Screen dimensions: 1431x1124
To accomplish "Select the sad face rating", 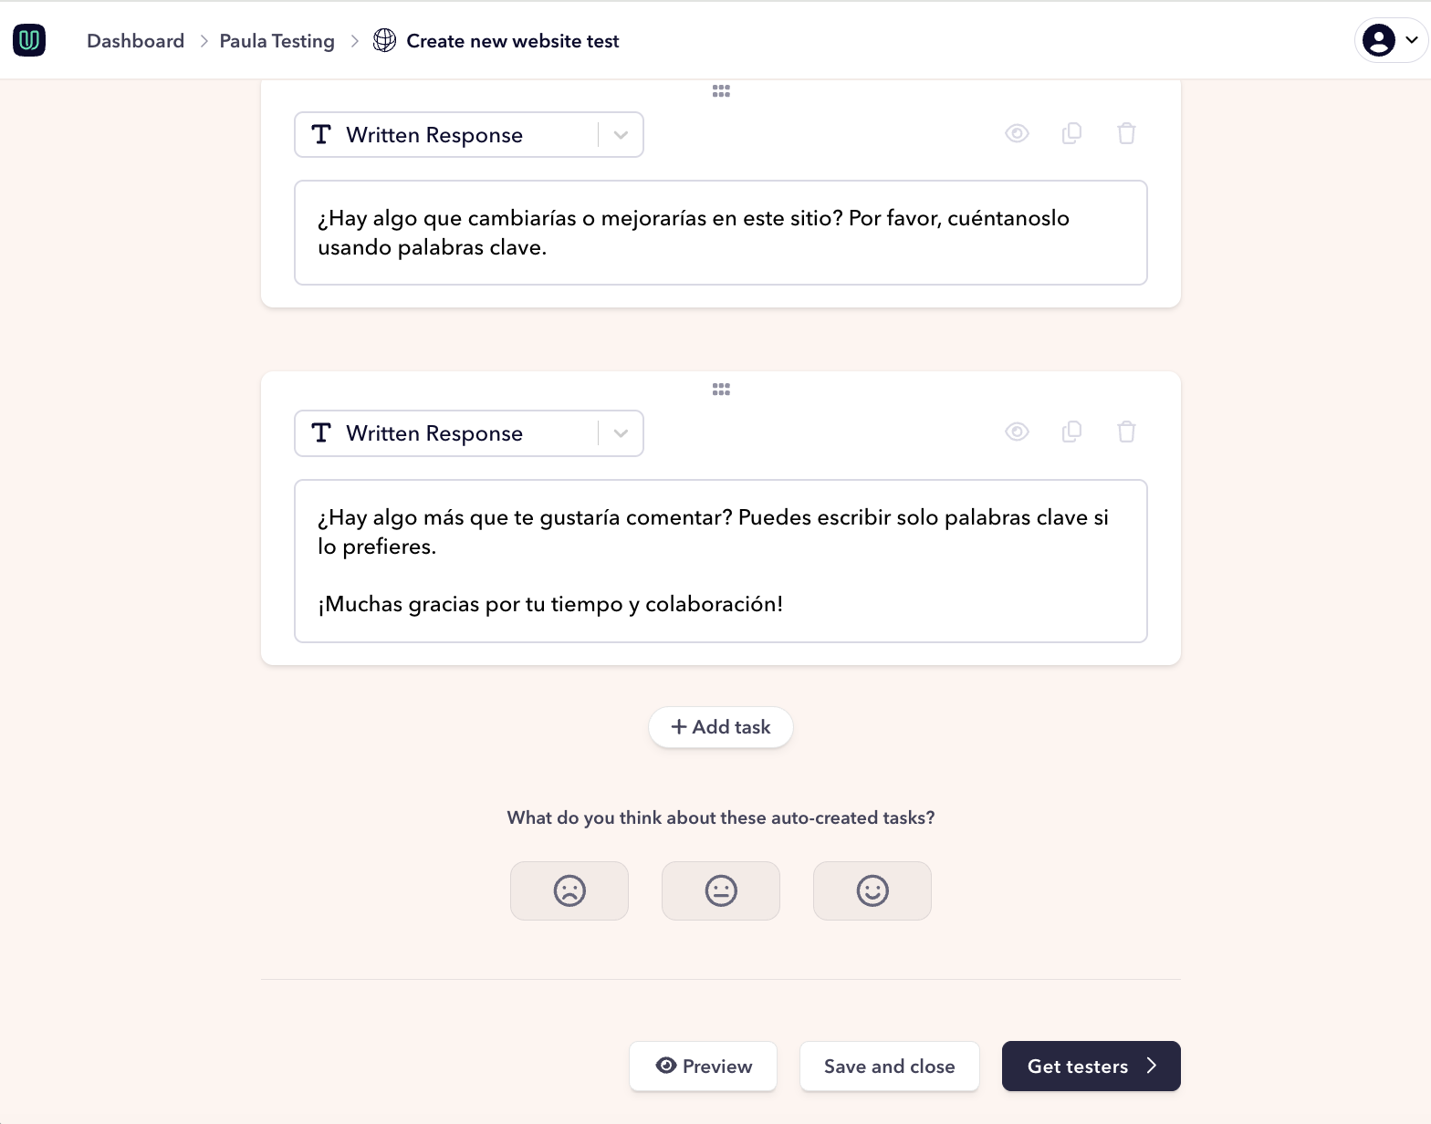I will (x=569, y=890).
